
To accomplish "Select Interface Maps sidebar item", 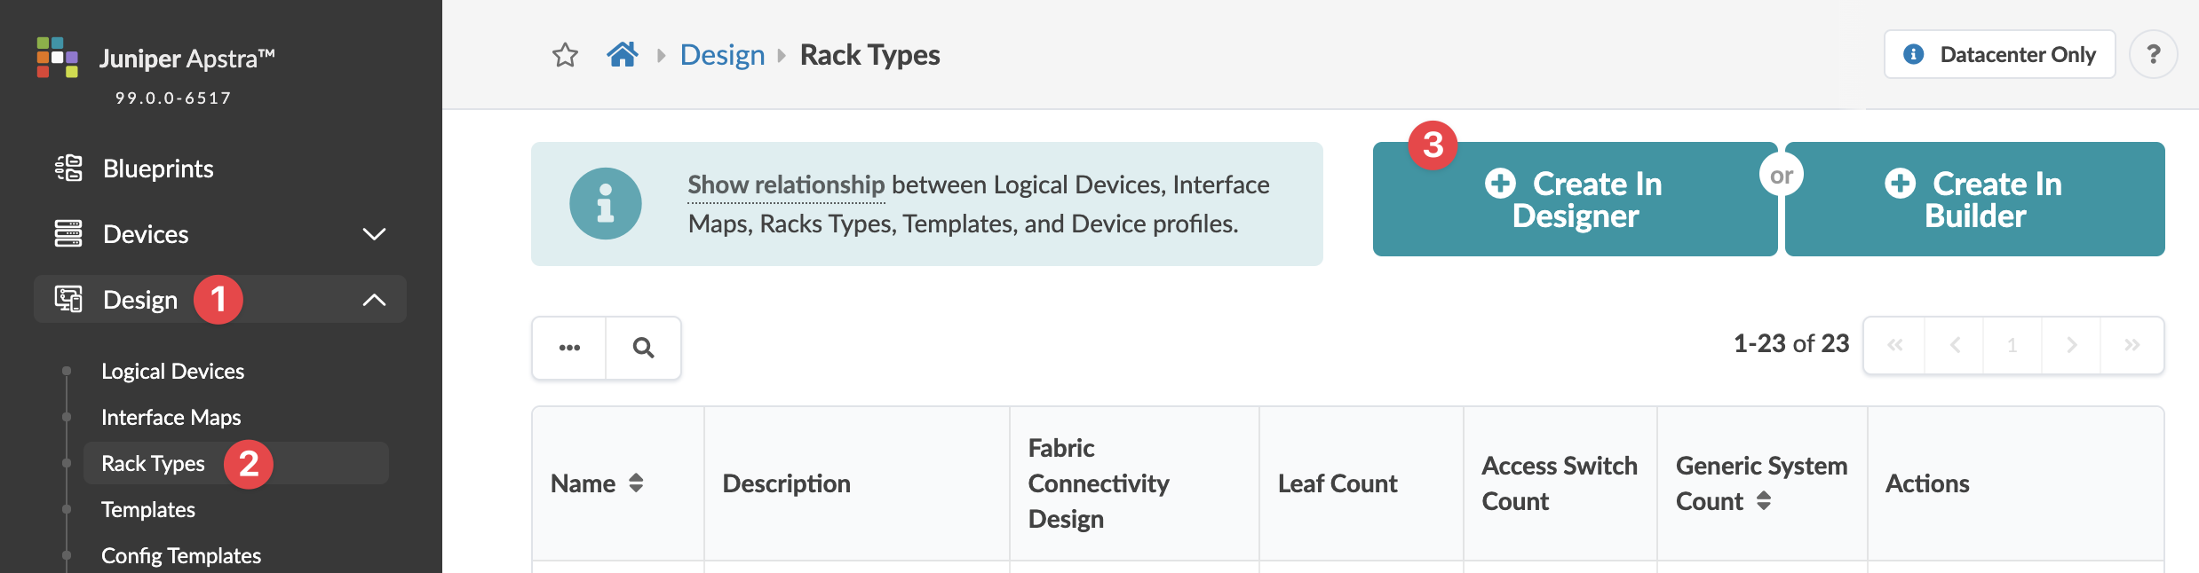I will 171,417.
